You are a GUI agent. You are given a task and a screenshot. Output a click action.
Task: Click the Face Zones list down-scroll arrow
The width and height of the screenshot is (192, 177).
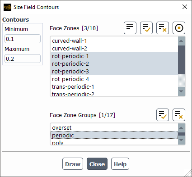click(x=181, y=91)
